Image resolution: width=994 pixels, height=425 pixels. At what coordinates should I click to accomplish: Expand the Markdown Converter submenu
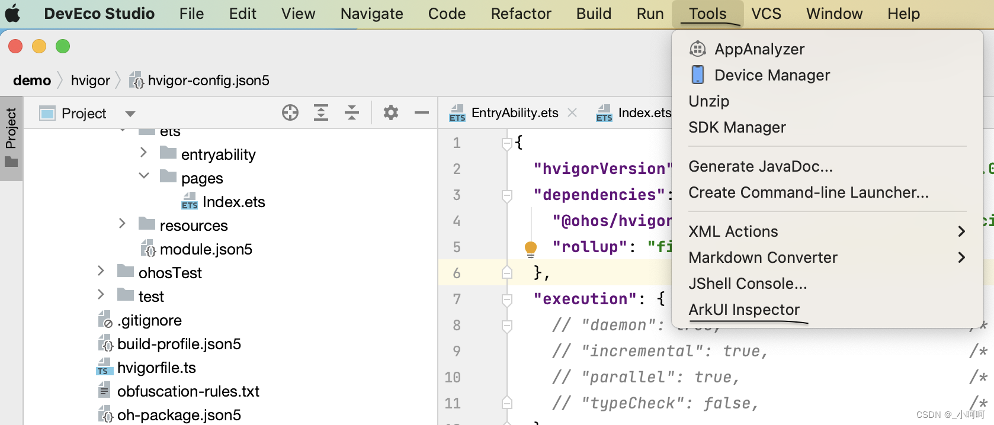[828, 257]
